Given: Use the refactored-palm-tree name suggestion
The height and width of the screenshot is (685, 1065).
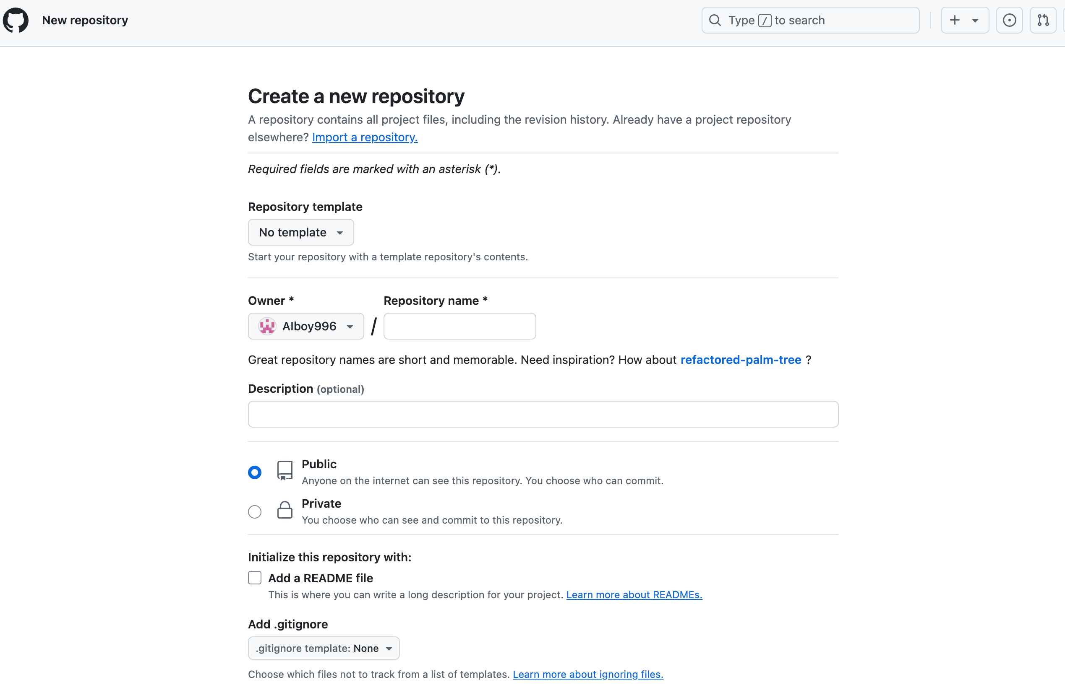Looking at the screenshot, I should [x=741, y=359].
